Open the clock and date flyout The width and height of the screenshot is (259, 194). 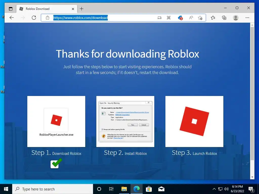click(237, 189)
